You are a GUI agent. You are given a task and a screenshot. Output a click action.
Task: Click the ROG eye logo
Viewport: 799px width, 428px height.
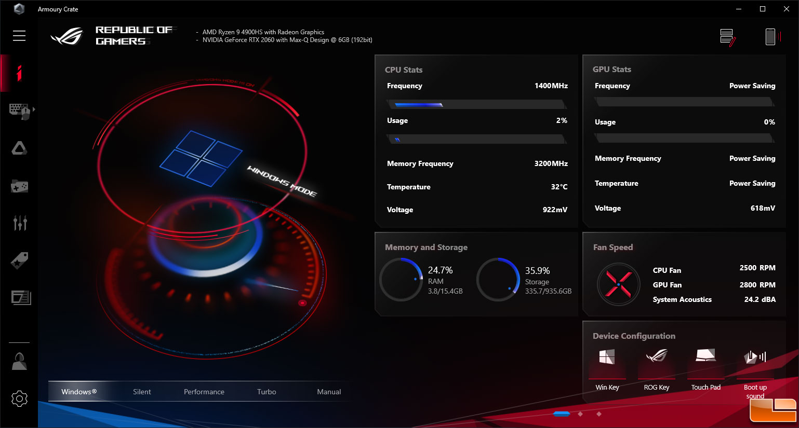tap(66, 36)
